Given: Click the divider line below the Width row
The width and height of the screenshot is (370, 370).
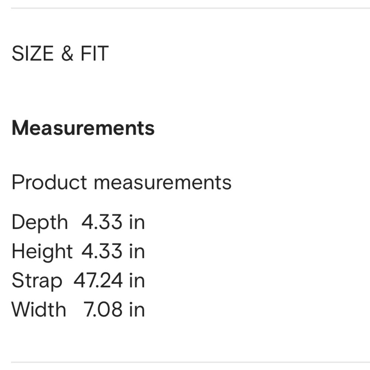Looking at the screenshot, I should click(x=191, y=362).
